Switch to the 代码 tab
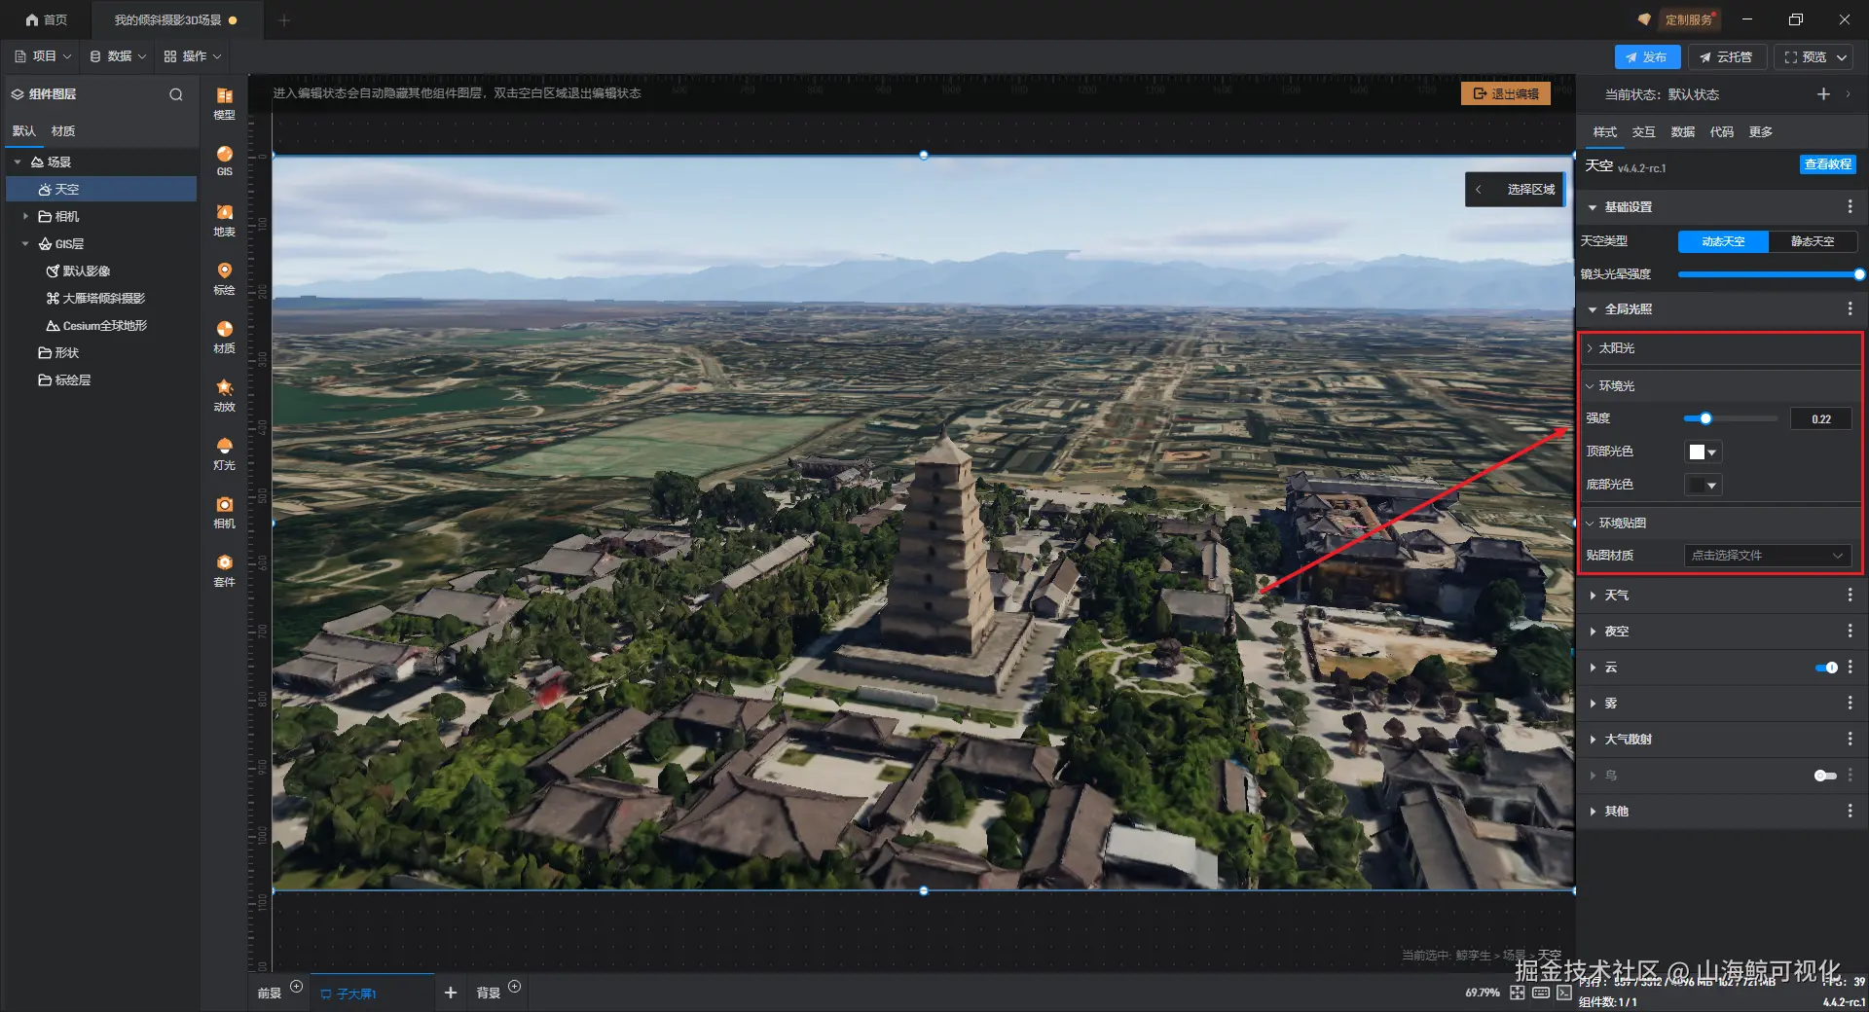The width and height of the screenshot is (1869, 1012). [1721, 132]
